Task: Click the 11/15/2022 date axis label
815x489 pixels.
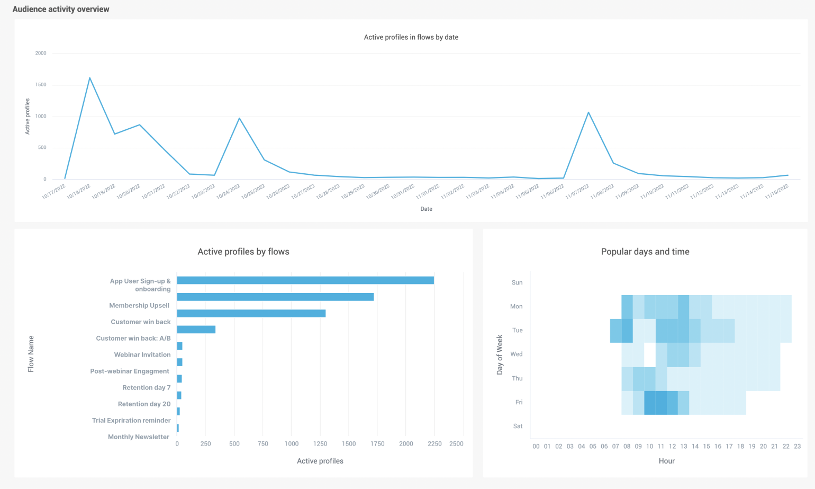Action: 777,192
